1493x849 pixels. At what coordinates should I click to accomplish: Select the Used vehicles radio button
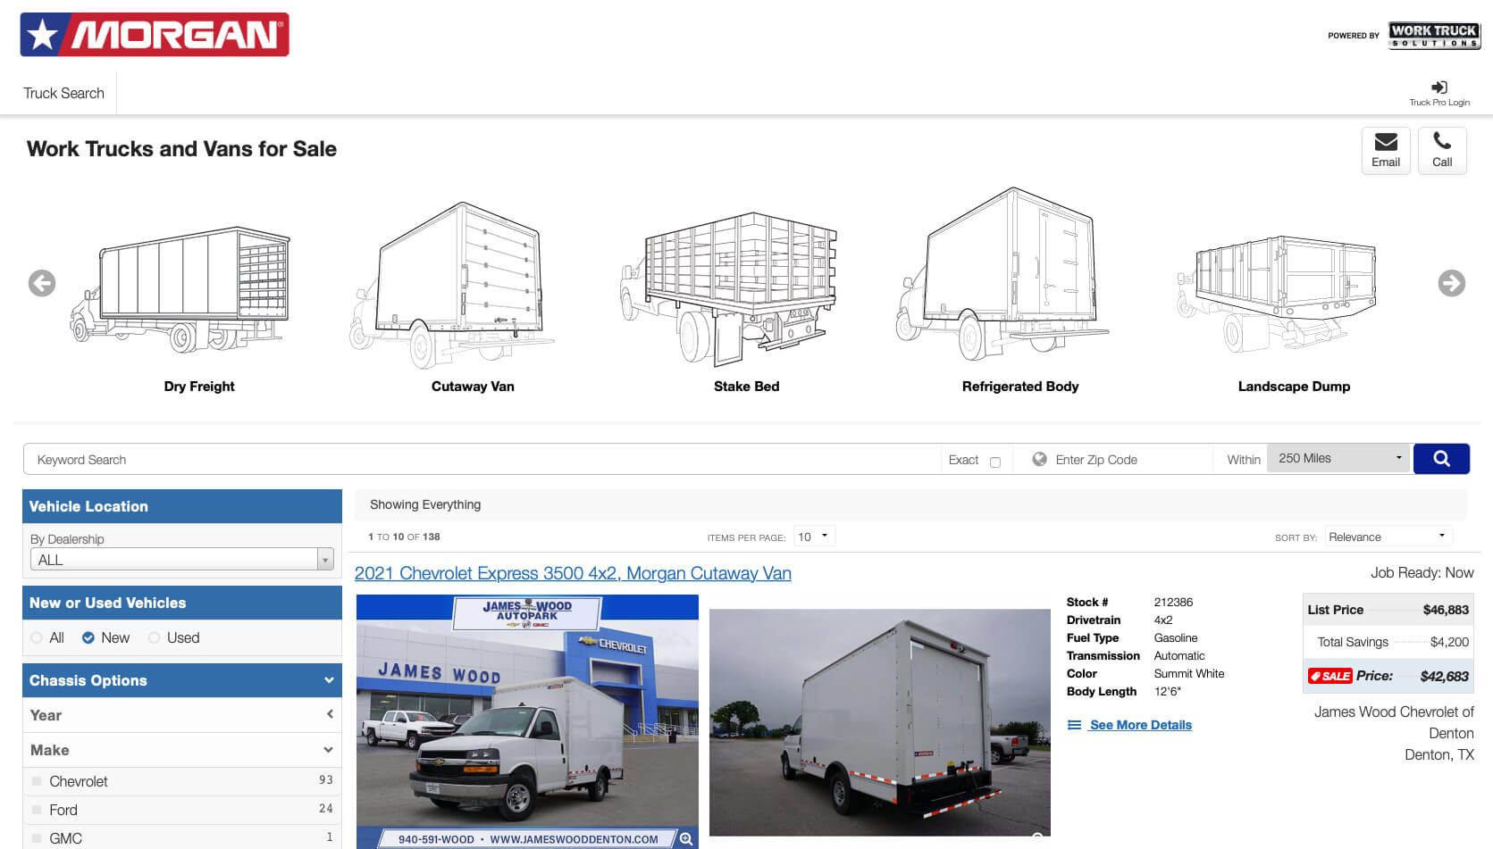tap(153, 637)
